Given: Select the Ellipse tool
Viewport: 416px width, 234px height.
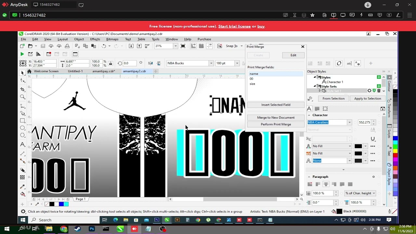Looking at the screenshot, I should pos(22,128).
